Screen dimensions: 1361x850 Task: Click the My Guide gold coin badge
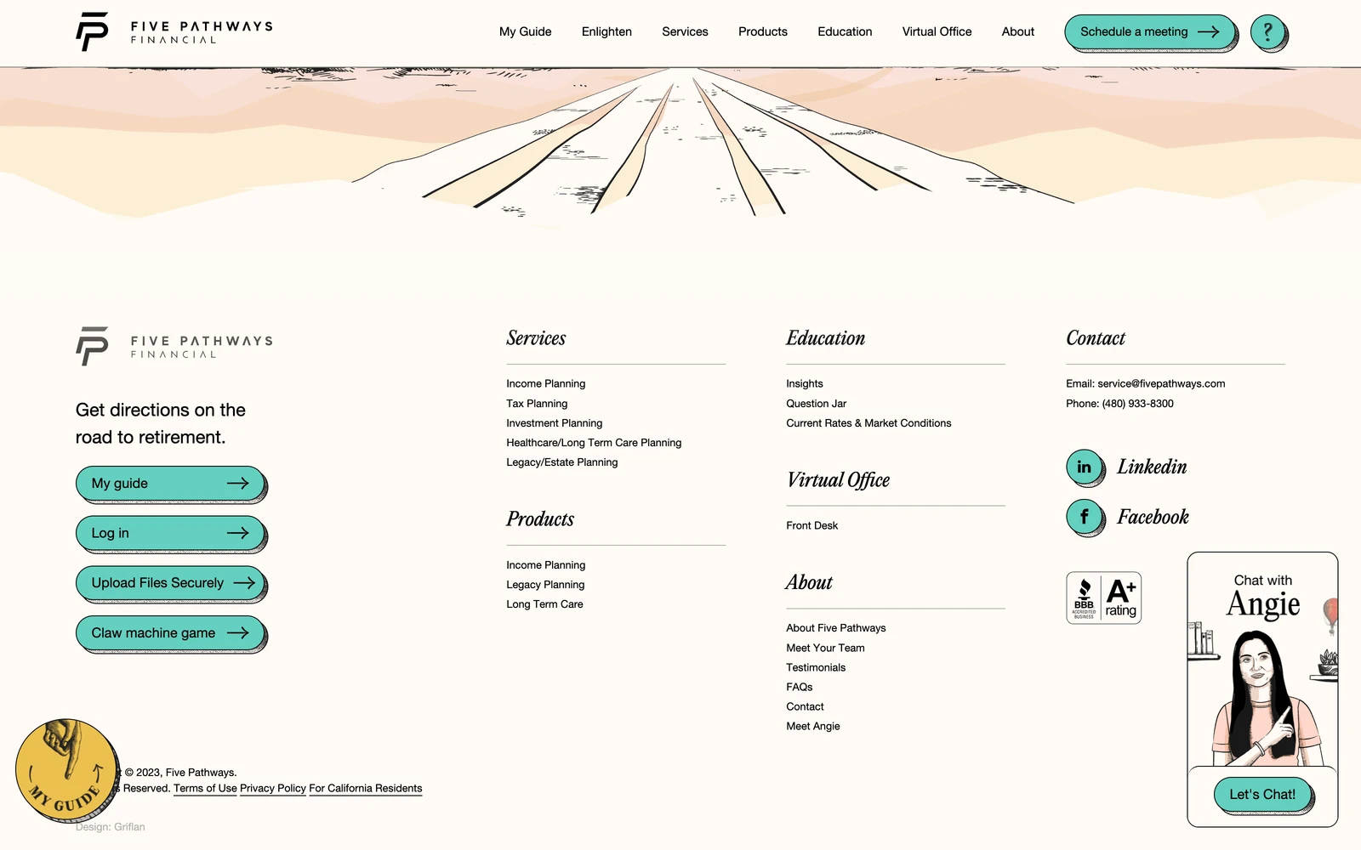[67, 771]
